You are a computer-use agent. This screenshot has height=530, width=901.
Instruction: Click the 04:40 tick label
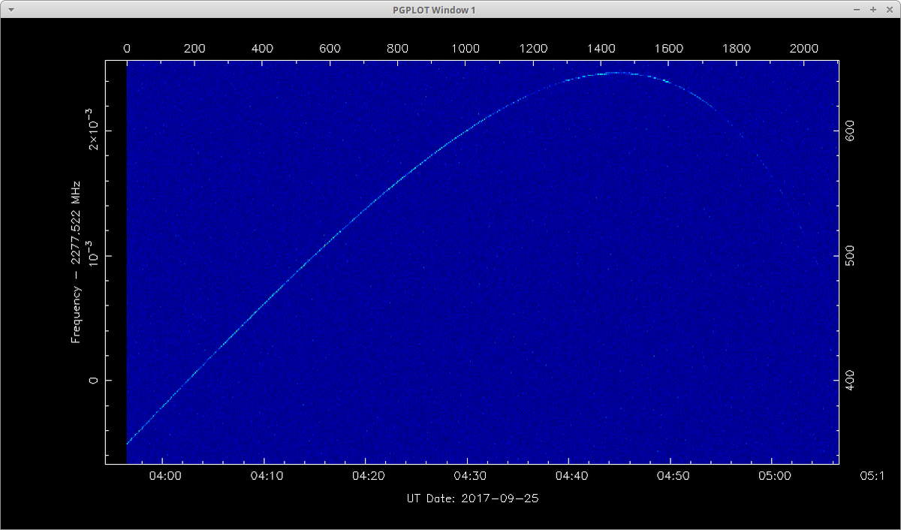[569, 476]
